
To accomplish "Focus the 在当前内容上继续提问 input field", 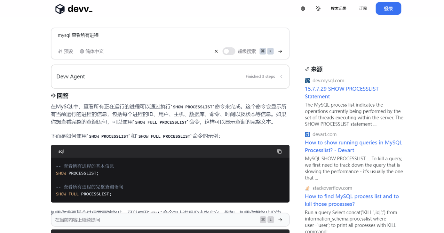I will click(x=154, y=220).
